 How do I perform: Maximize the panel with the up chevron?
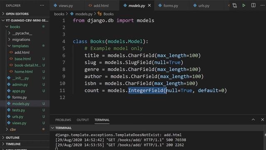(x=253, y=120)
